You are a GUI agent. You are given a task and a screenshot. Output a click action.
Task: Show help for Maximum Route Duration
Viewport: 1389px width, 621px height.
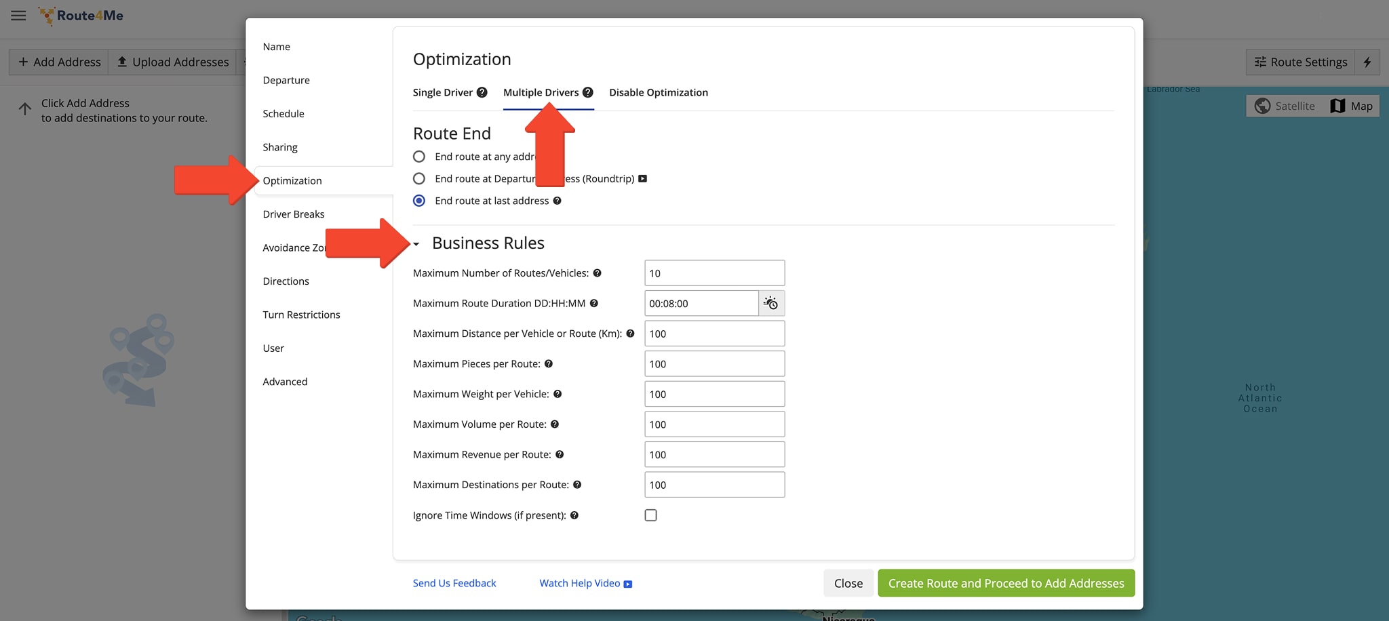point(593,304)
